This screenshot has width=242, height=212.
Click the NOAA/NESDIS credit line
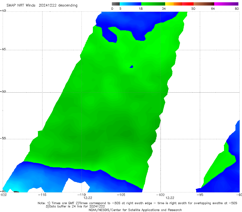(135, 210)
